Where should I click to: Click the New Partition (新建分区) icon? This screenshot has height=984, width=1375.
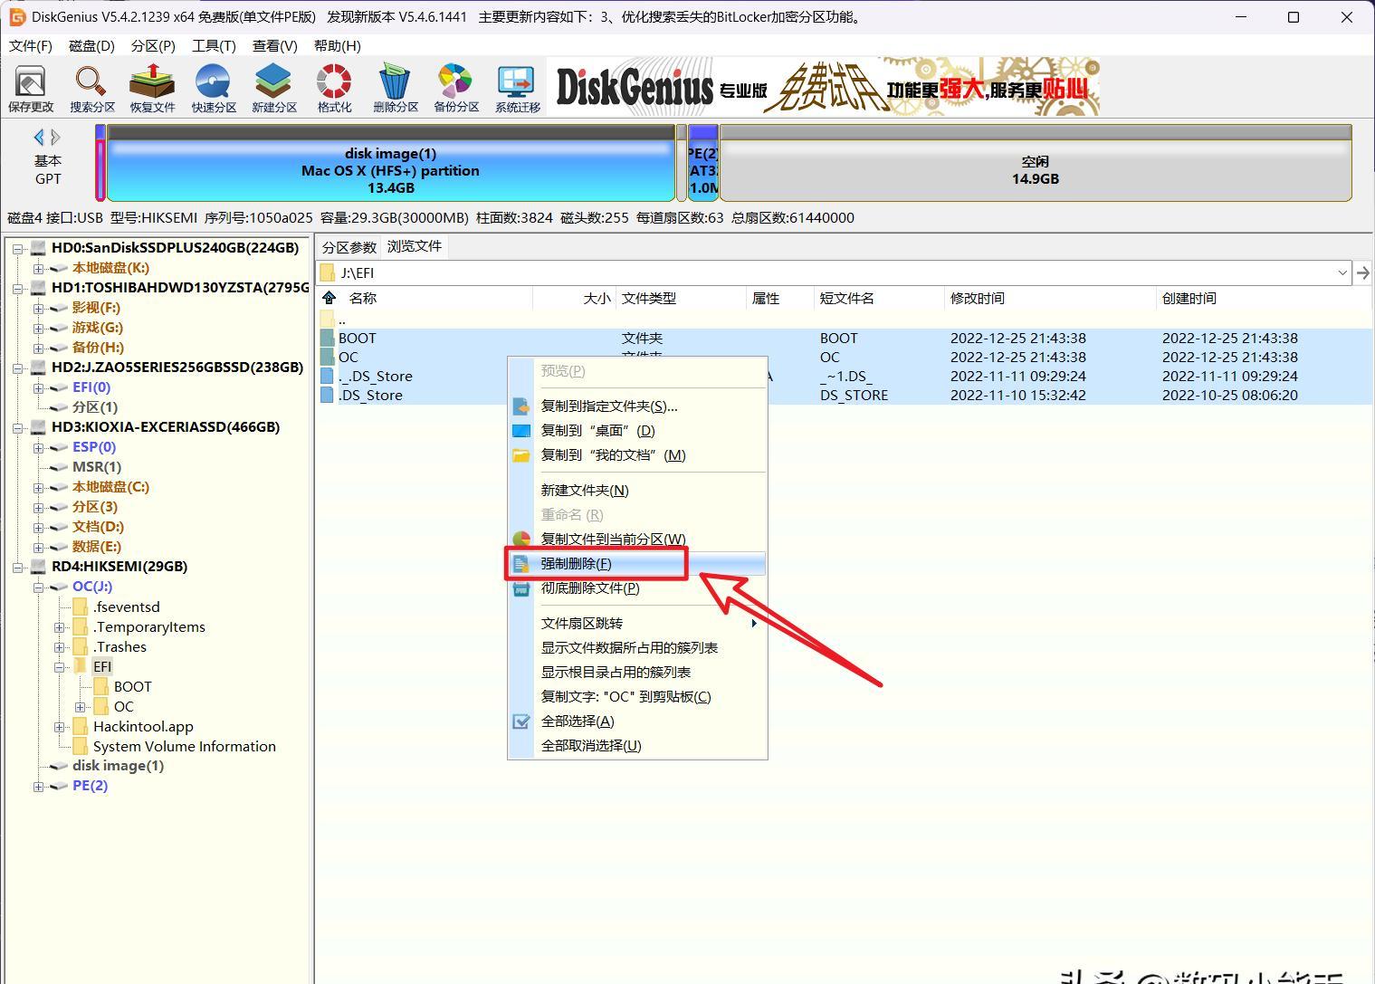[274, 89]
